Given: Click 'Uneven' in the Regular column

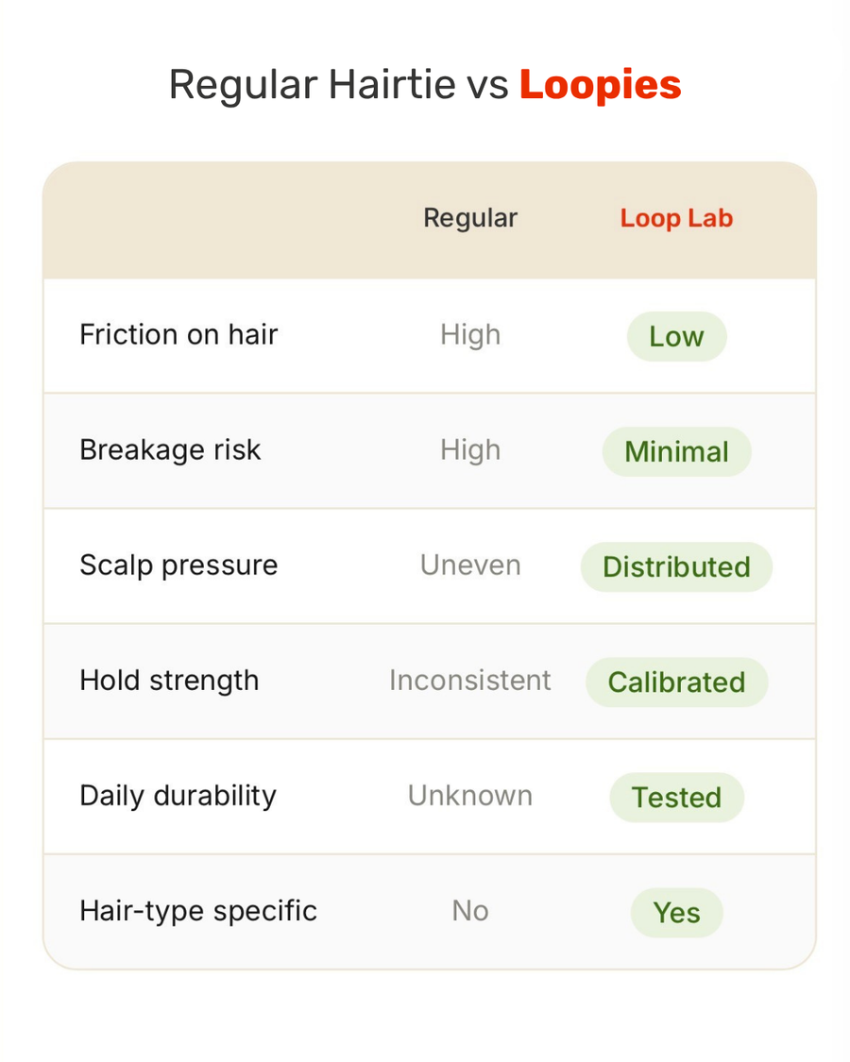Looking at the screenshot, I should (x=470, y=565).
